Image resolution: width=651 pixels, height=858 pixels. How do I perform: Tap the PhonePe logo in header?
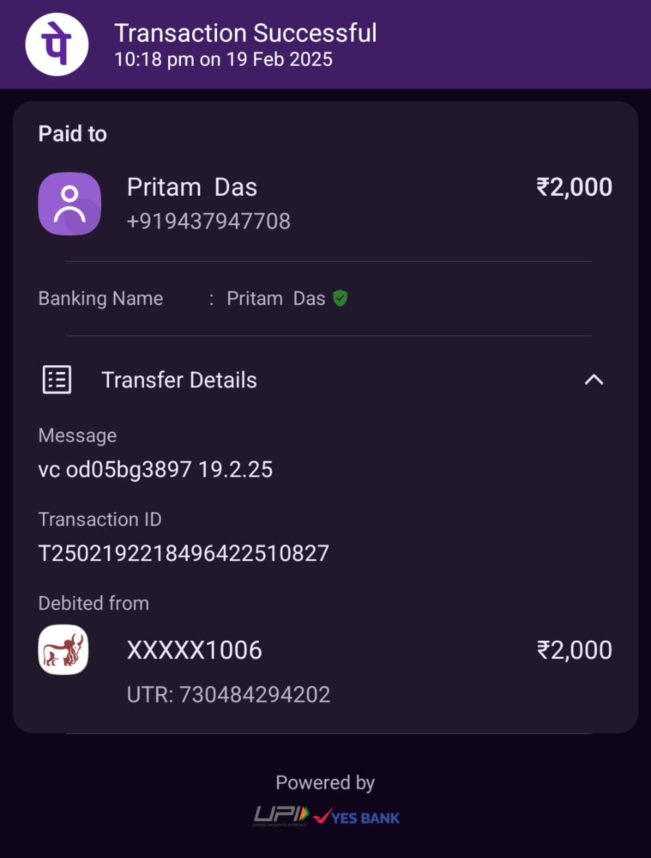[57, 44]
